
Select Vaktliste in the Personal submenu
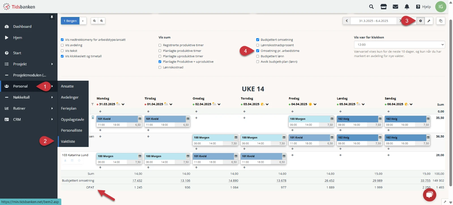pyautogui.click(x=68, y=142)
